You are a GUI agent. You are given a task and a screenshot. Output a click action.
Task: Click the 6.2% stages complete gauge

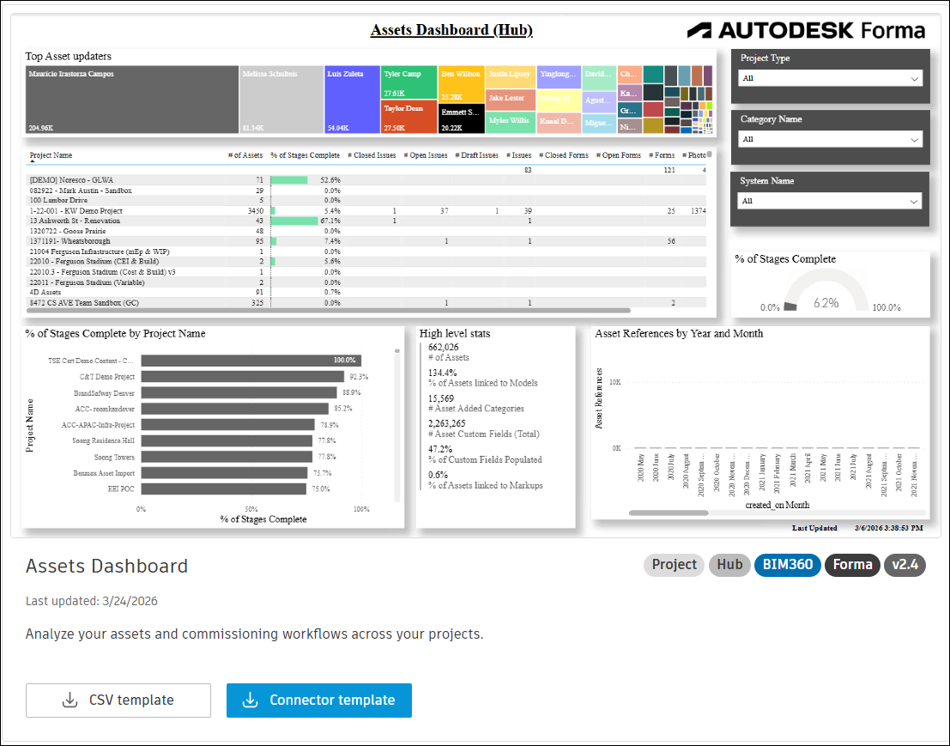(826, 291)
